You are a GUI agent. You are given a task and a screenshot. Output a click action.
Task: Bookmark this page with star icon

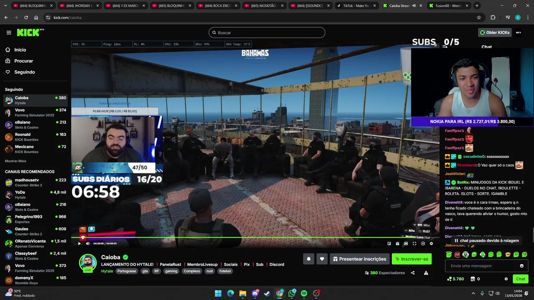(479, 17)
